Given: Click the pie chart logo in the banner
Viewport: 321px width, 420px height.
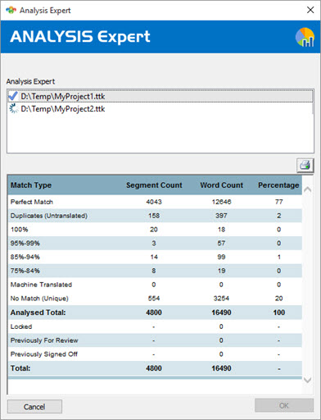Looking at the screenshot, I should click(x=305, y=37).
